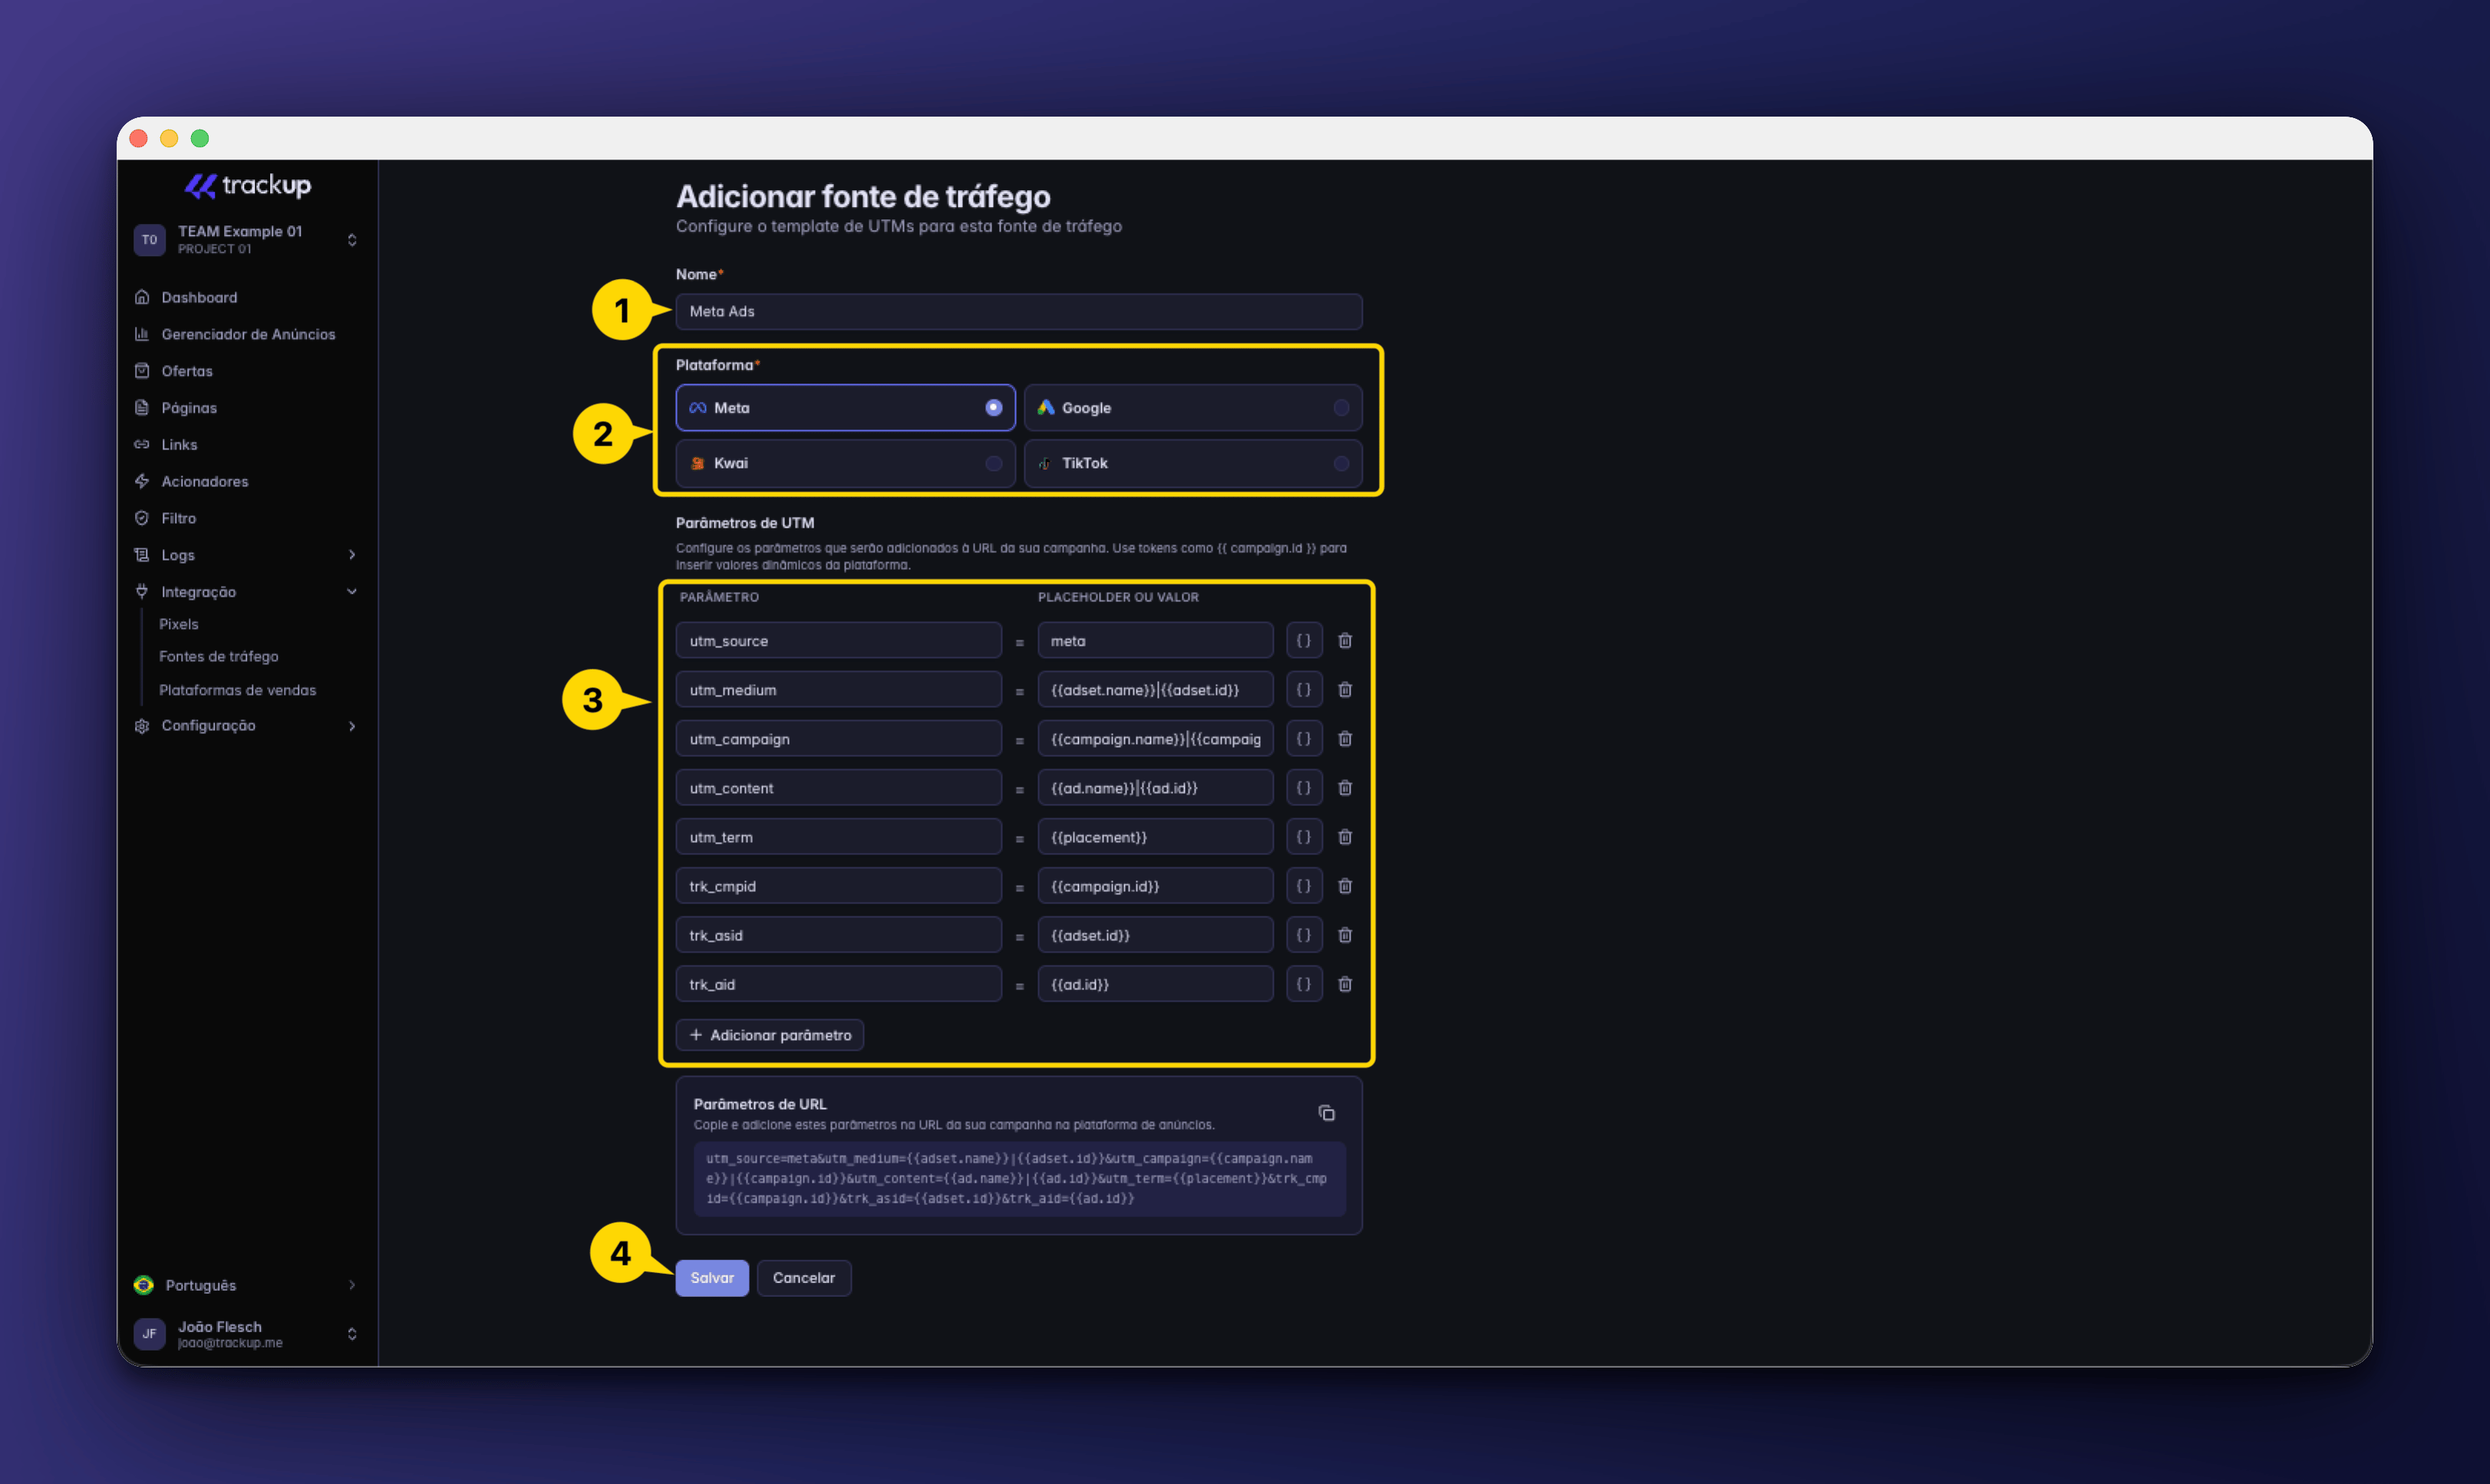Edit the {{placement}} value field
This screenshot has width=2490, height=1484.
(1156, 837)
